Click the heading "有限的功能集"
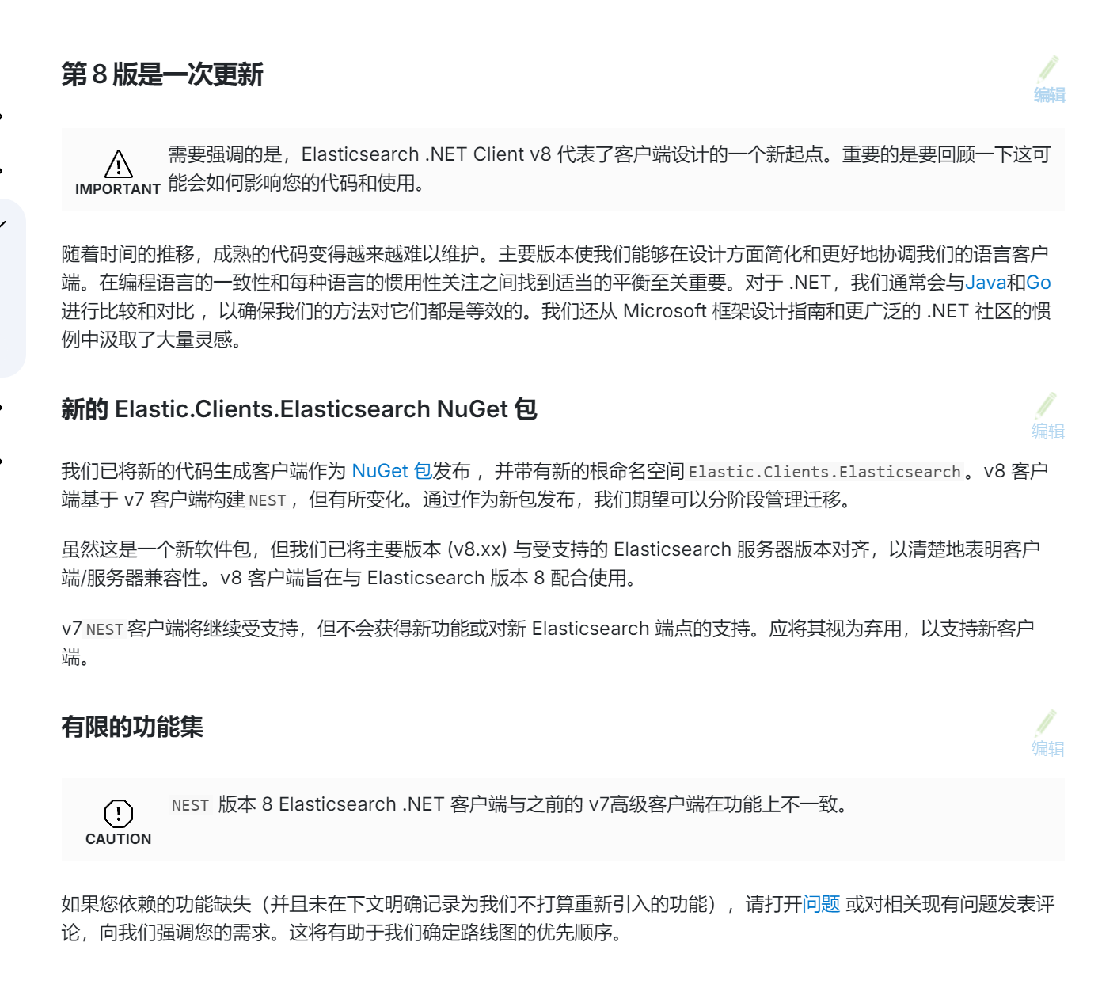Image resolution: width=1098 pixels, height=1003 pixels. [x=132, y=727]
